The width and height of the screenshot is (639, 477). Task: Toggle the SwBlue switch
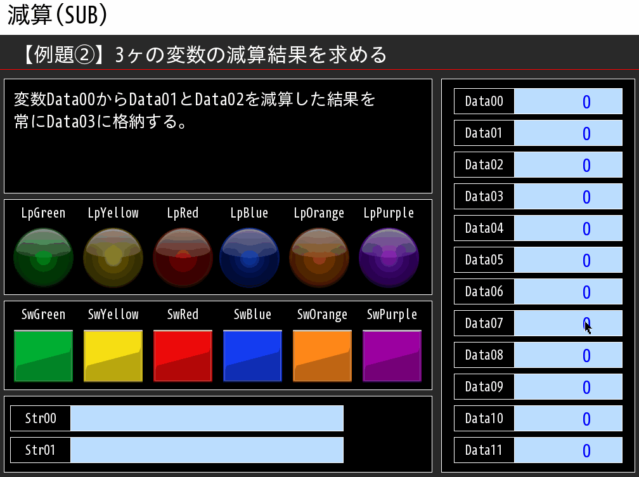252,356
